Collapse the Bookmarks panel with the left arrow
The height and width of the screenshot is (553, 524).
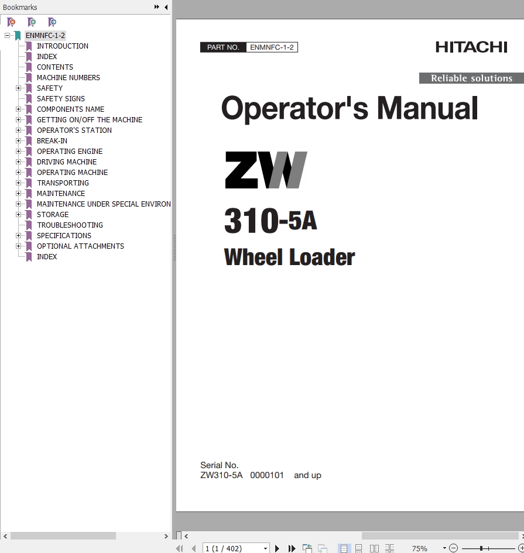(x=166, y=7)
